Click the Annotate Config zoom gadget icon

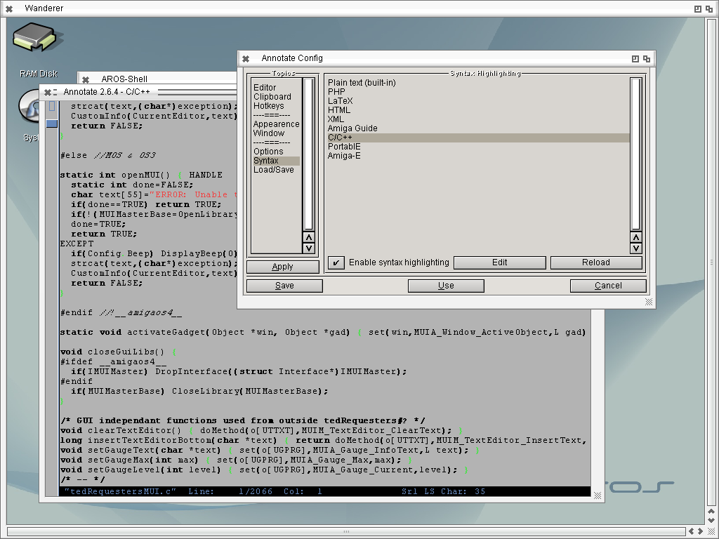(635, 59)
